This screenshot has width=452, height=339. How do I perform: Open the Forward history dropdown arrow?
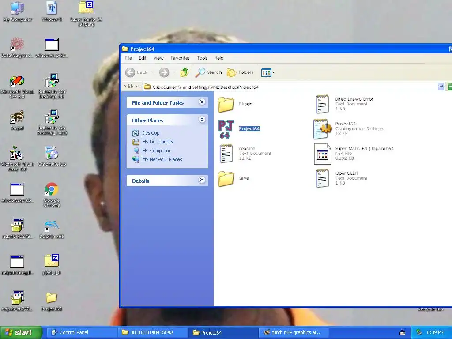click(x=174, y=72)
